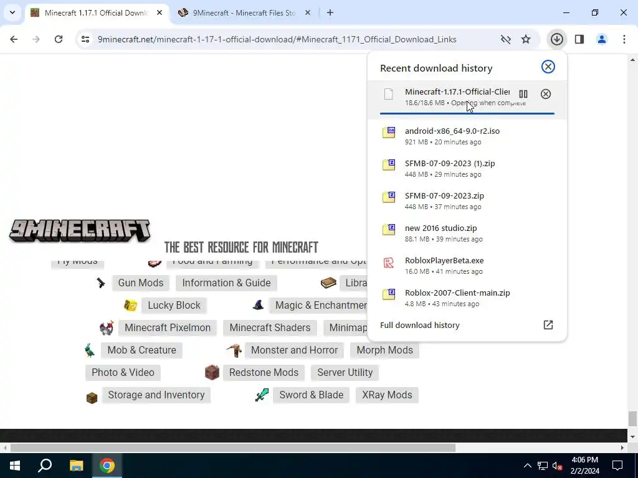Open XRay Mods category
Viewport: 638px width, 478px height.
pyautogui.click(x=387, y=395)
